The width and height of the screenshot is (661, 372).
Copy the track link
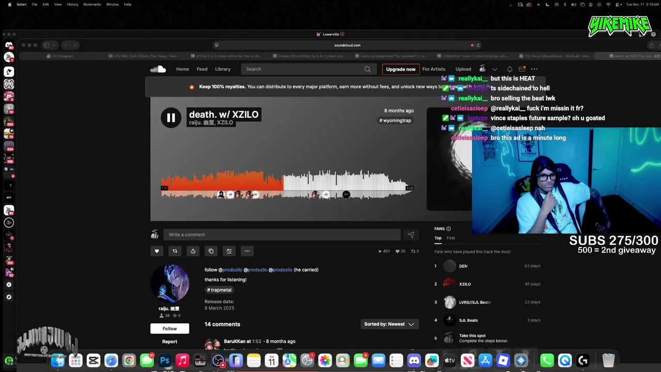[211, 251]
